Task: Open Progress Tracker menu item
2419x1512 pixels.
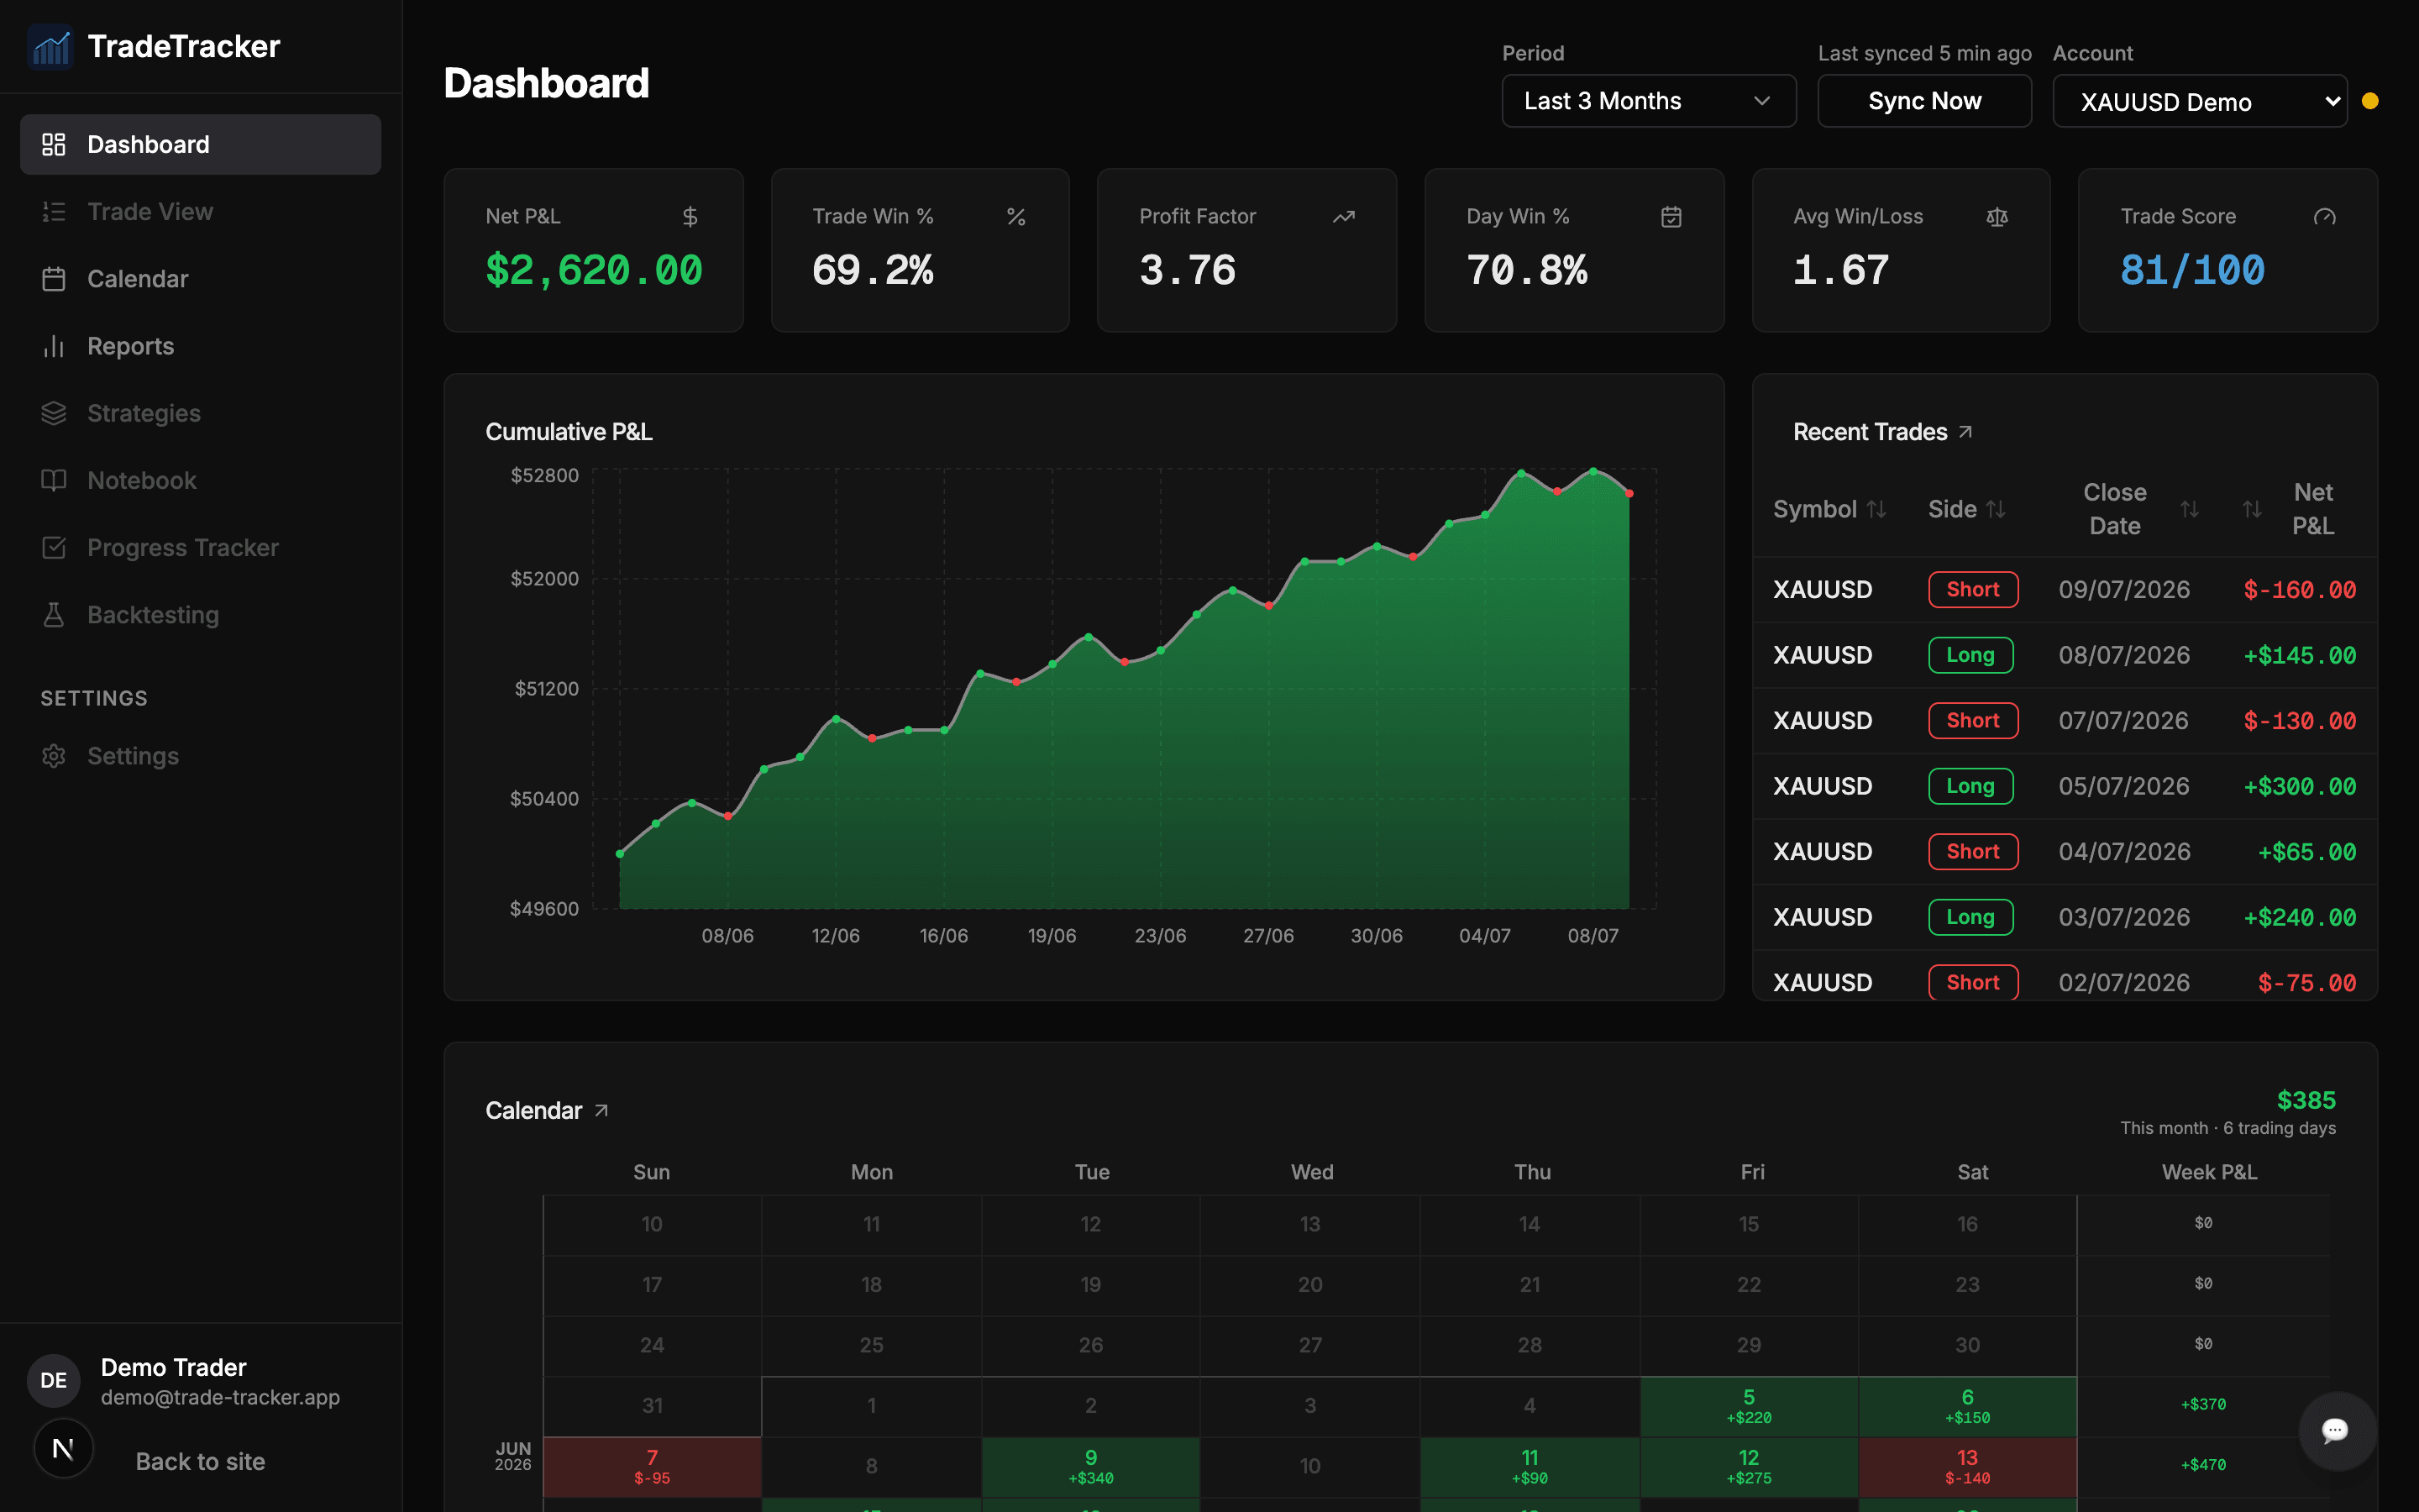Action: click(201, 547)
